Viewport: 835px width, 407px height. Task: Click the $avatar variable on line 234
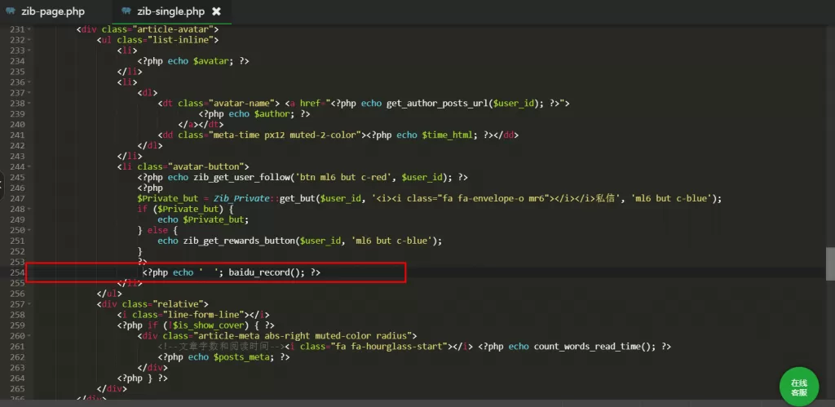click(x=211, y=61)
